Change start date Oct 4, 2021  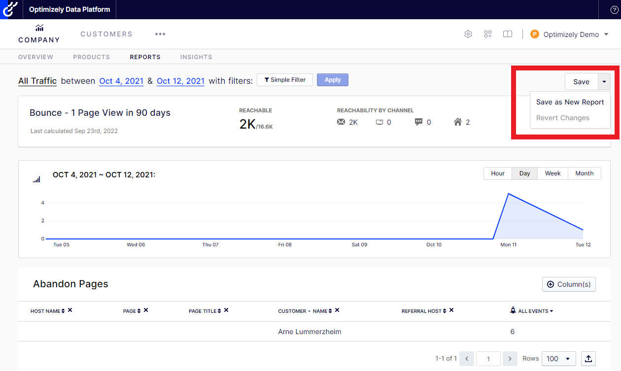coord(121,81)
